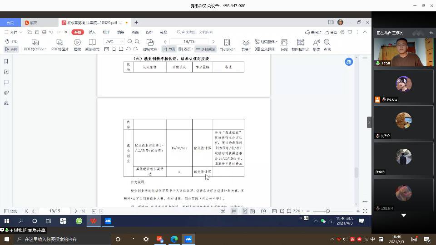This screenshot has height=245, width=436.
Task: Select the 开始 ribbon tab
Action: tap(78, 32)
